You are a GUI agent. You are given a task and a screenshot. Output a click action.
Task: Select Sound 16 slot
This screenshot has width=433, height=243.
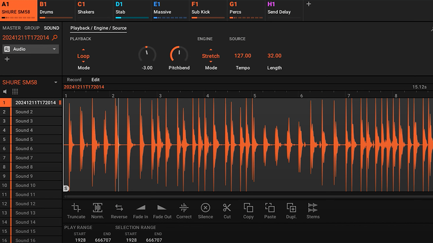tap(31, 240)
